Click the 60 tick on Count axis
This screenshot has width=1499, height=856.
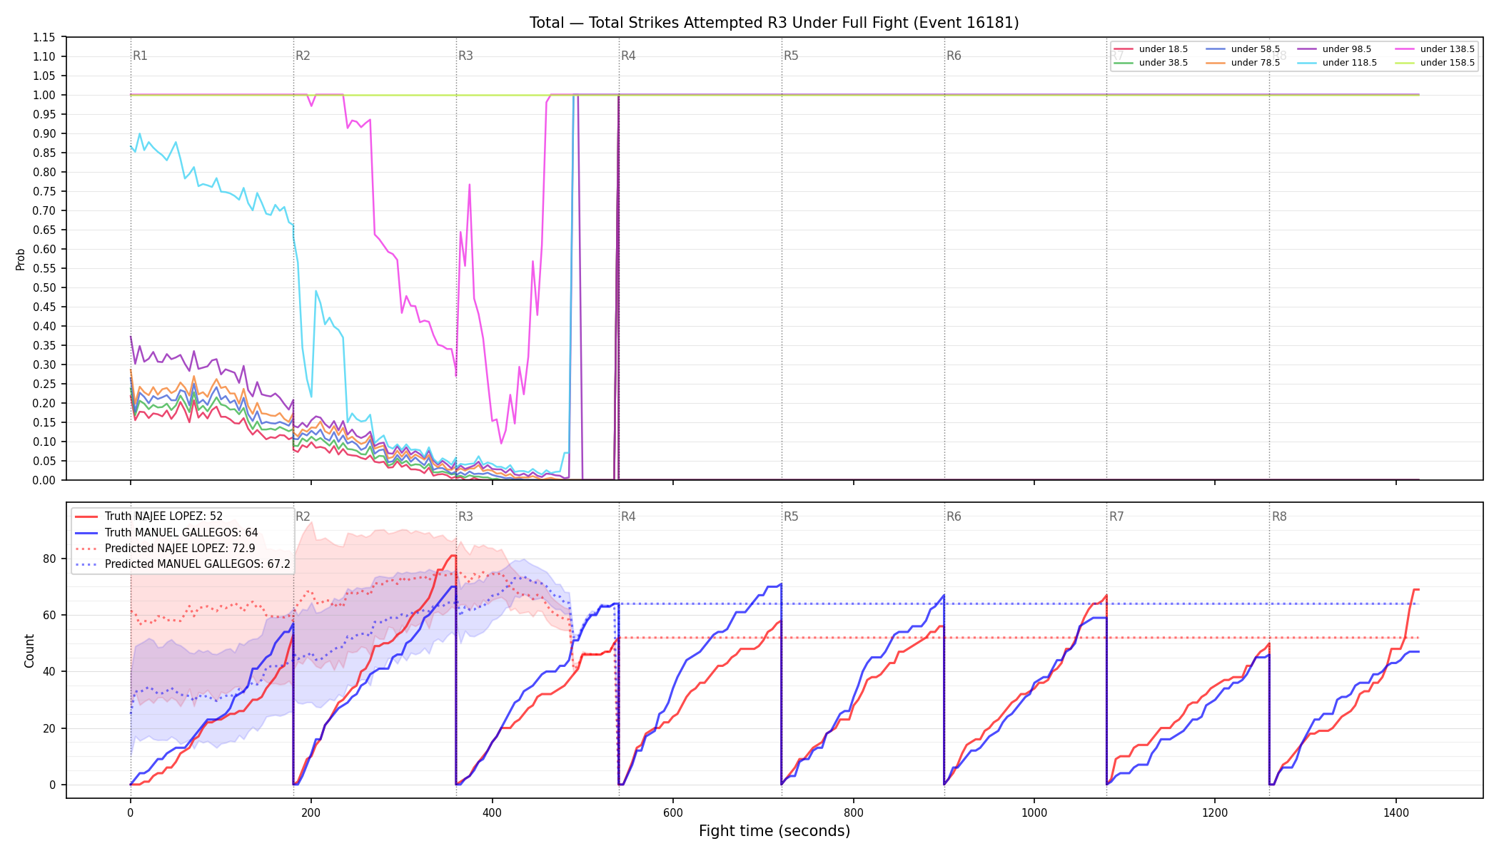(x=49, y=615)
